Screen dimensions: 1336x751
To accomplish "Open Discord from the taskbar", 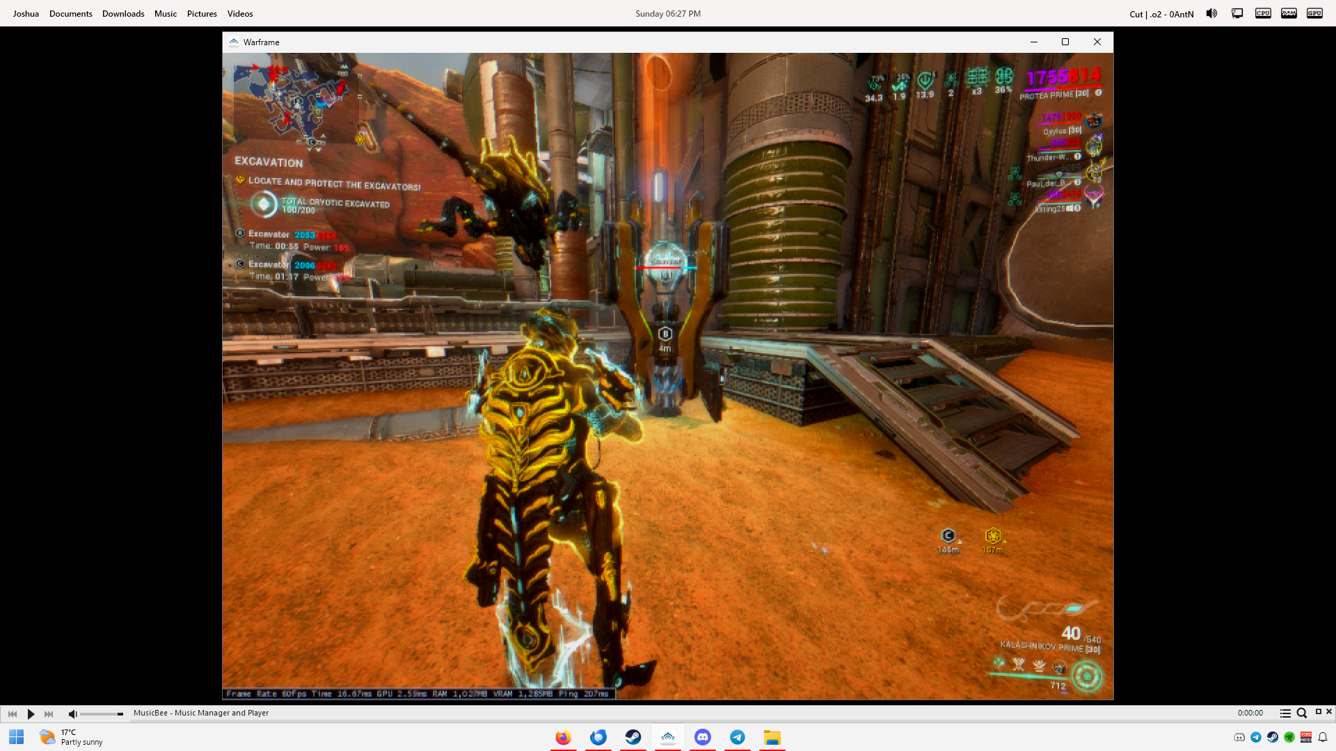I will [703, 737].
